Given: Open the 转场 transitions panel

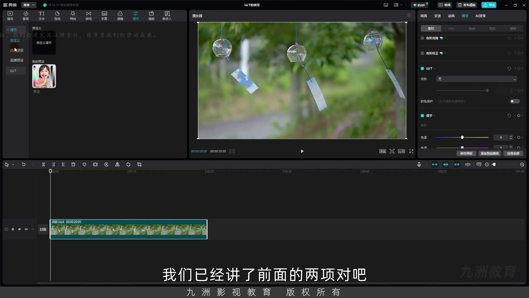Looking at the screenshot, I should coord(89,16).
